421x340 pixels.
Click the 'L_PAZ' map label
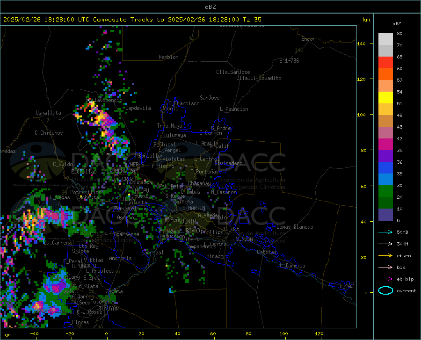point(347,286)
